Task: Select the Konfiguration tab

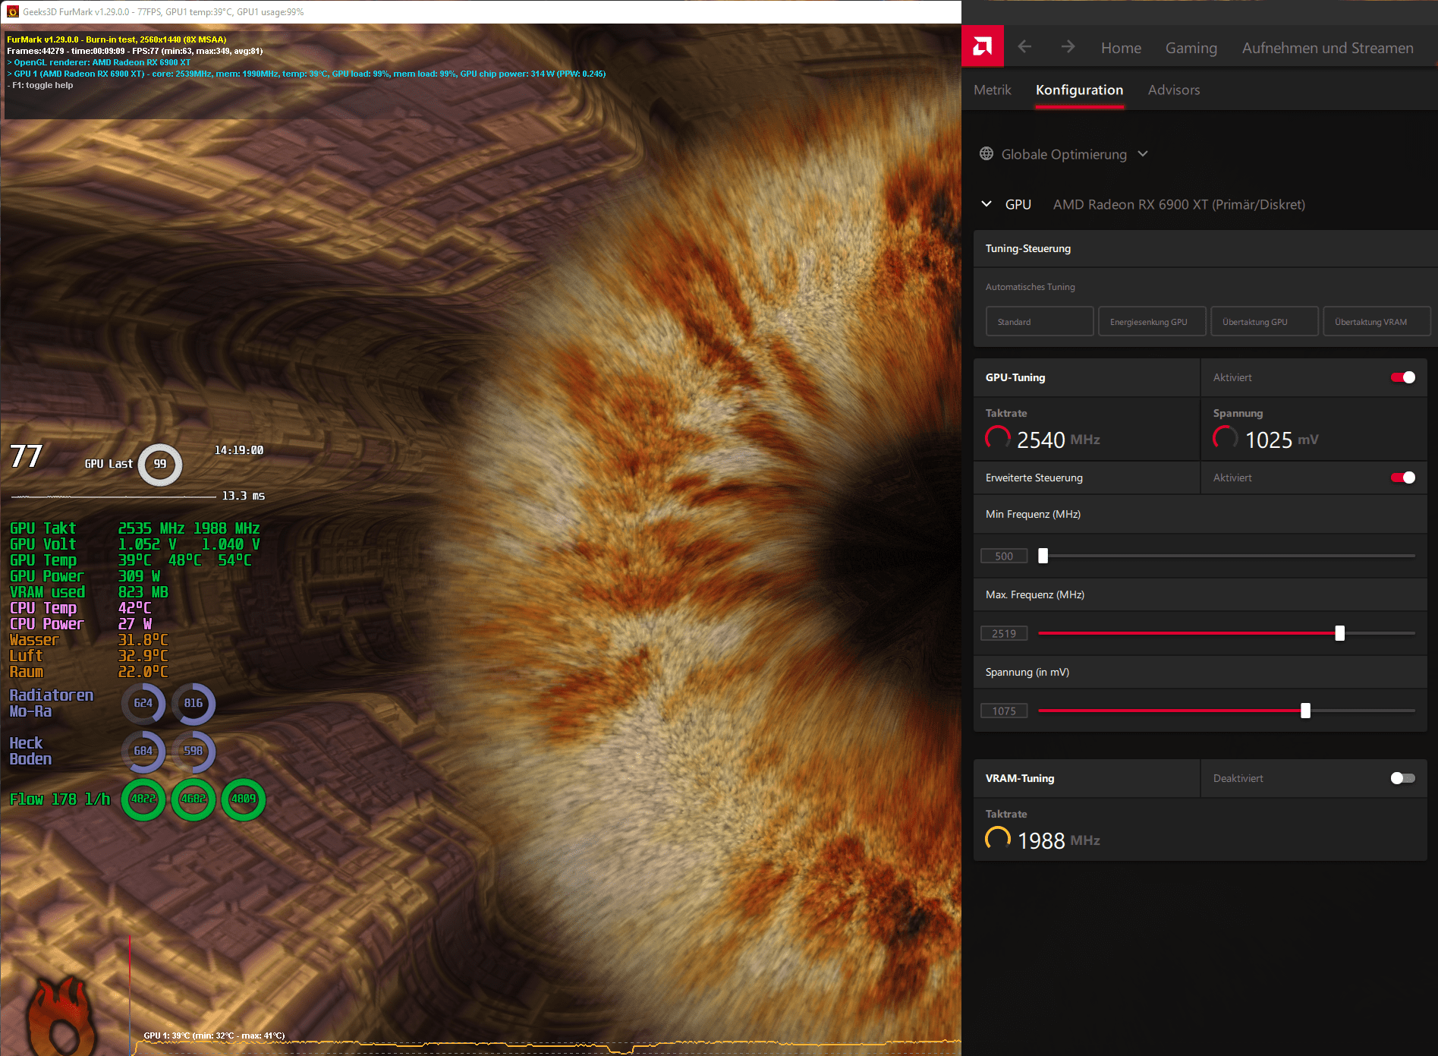Action: (x=1079, y=90)
